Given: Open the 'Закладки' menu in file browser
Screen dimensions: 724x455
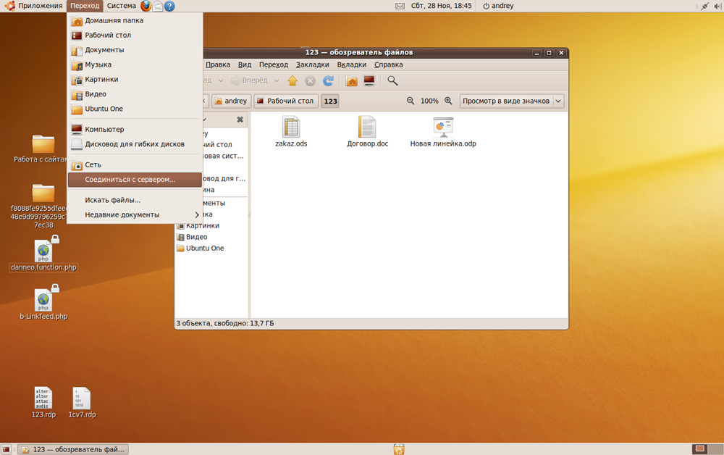Looking at the screenshot, I should (x=312, y=65).
